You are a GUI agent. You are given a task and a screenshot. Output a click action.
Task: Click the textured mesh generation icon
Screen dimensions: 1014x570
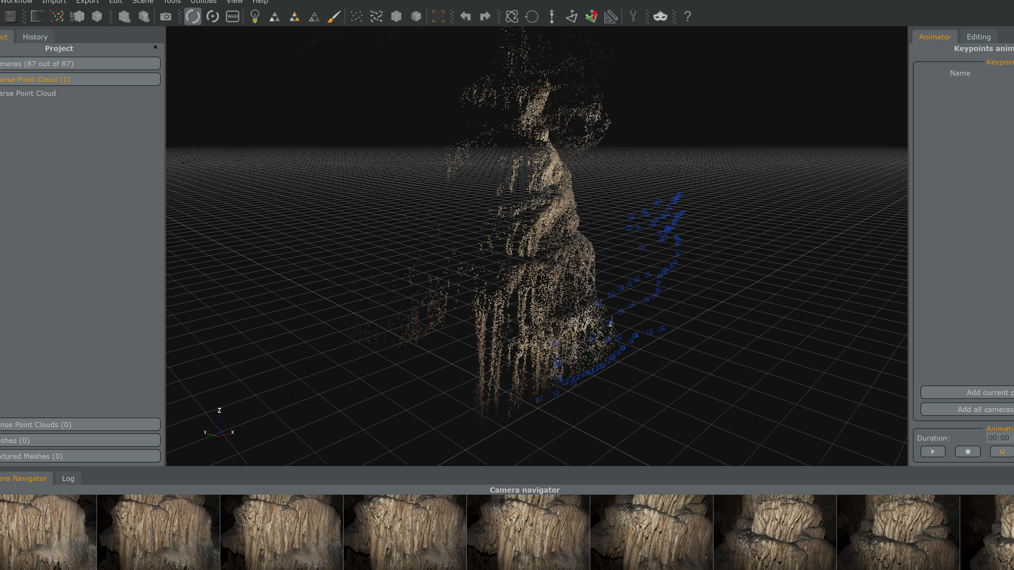124,17
